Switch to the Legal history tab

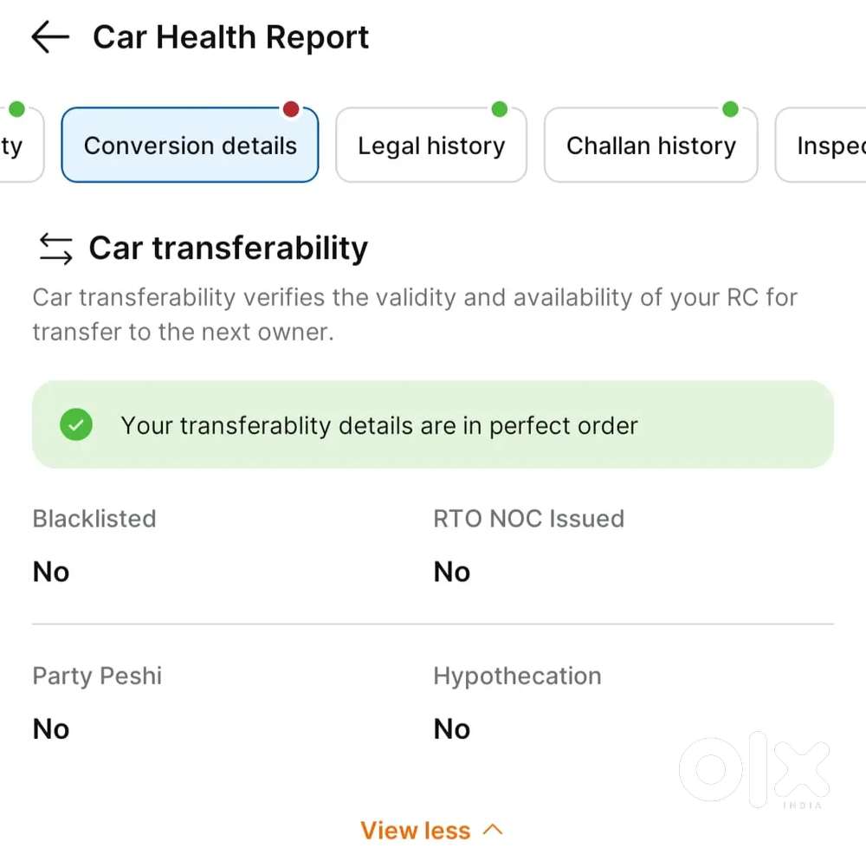pyautogui.click(x=431, y=146)
